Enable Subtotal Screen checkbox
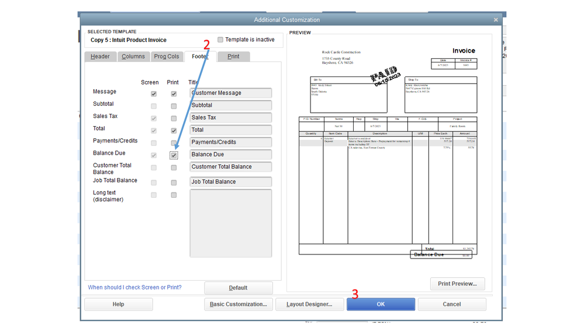 tap(153, 106)
